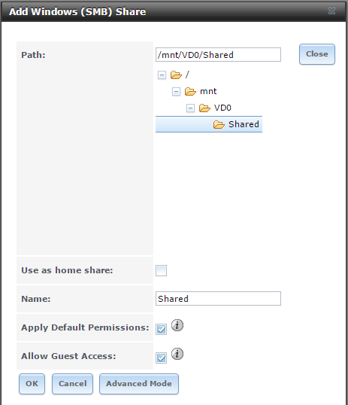Switch to Advanced Mode
Image resolution: width=348 pixels, height=405 pixels.
(139, 384)
